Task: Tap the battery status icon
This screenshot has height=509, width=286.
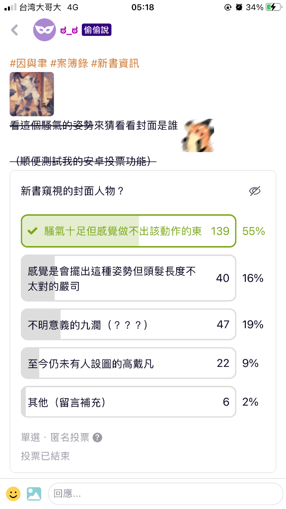Action: pos(274,7)
